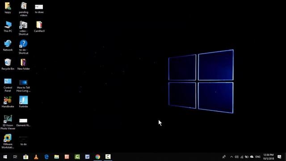Viewport: 286px width, 161px height.
Task: Click the Show desktop strip
Action: [x=285, y=157]
